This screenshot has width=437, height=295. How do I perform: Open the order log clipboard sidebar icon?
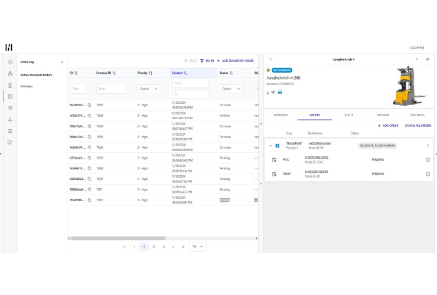point(10,96)
